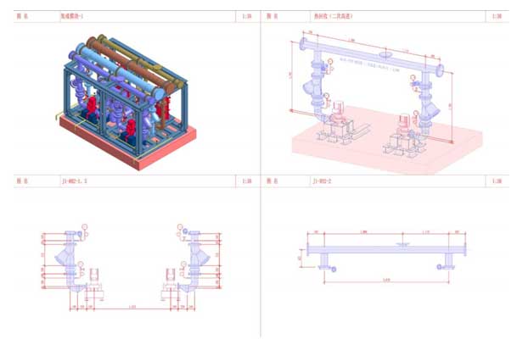Click the scale value of bottom-left view

click(x=247, y=181)
